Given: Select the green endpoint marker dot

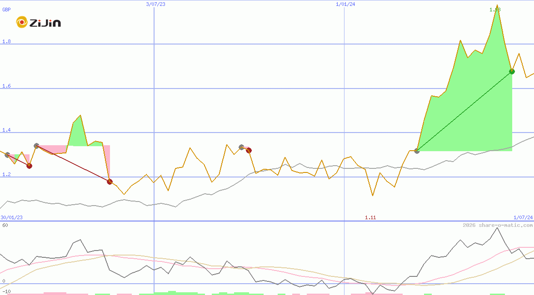Looking at the screenshot, I should pos(512,71).
